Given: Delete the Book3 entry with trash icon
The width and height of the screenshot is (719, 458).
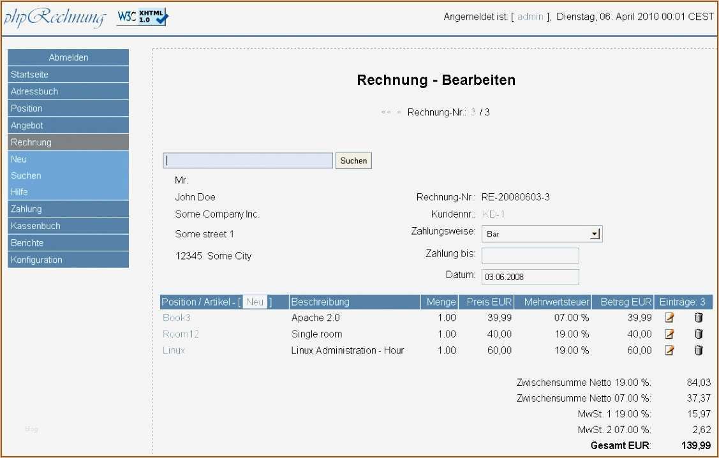Looking at the screenshot, I should [x=698, y=317].
